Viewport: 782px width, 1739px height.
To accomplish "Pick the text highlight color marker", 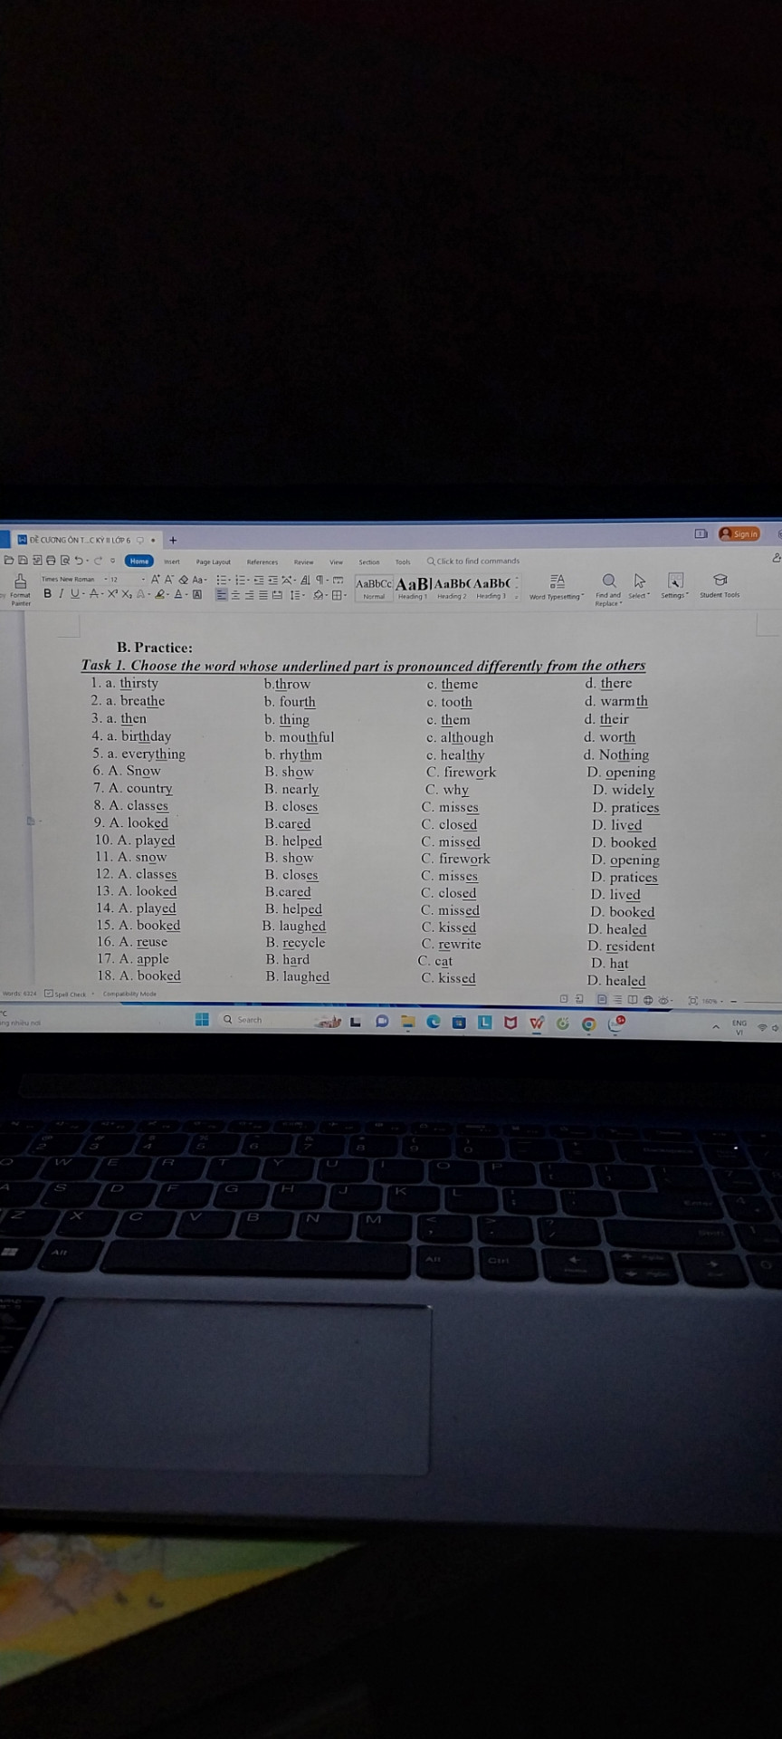I will [x=160, y=595].
